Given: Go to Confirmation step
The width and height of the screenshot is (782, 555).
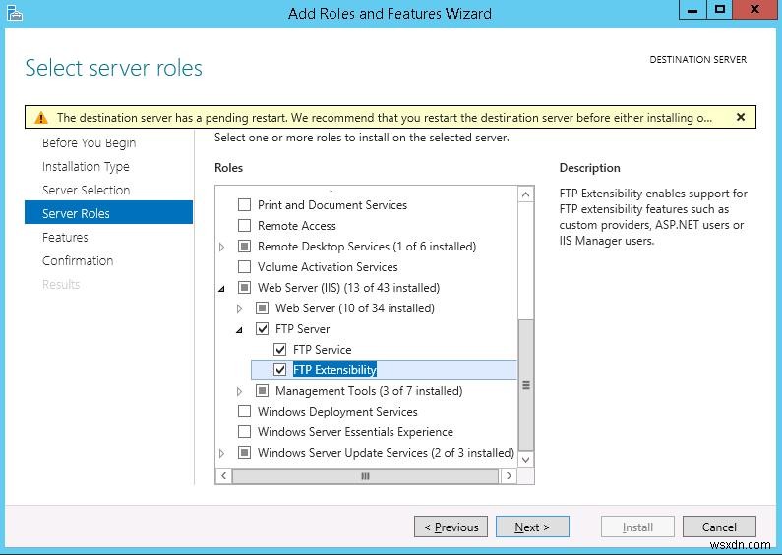Looking at the screenshot, I should coord(78,260).
